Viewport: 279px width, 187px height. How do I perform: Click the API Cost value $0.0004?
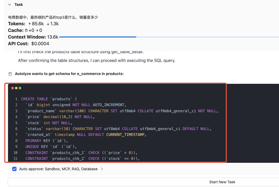(x=40, y=44)
